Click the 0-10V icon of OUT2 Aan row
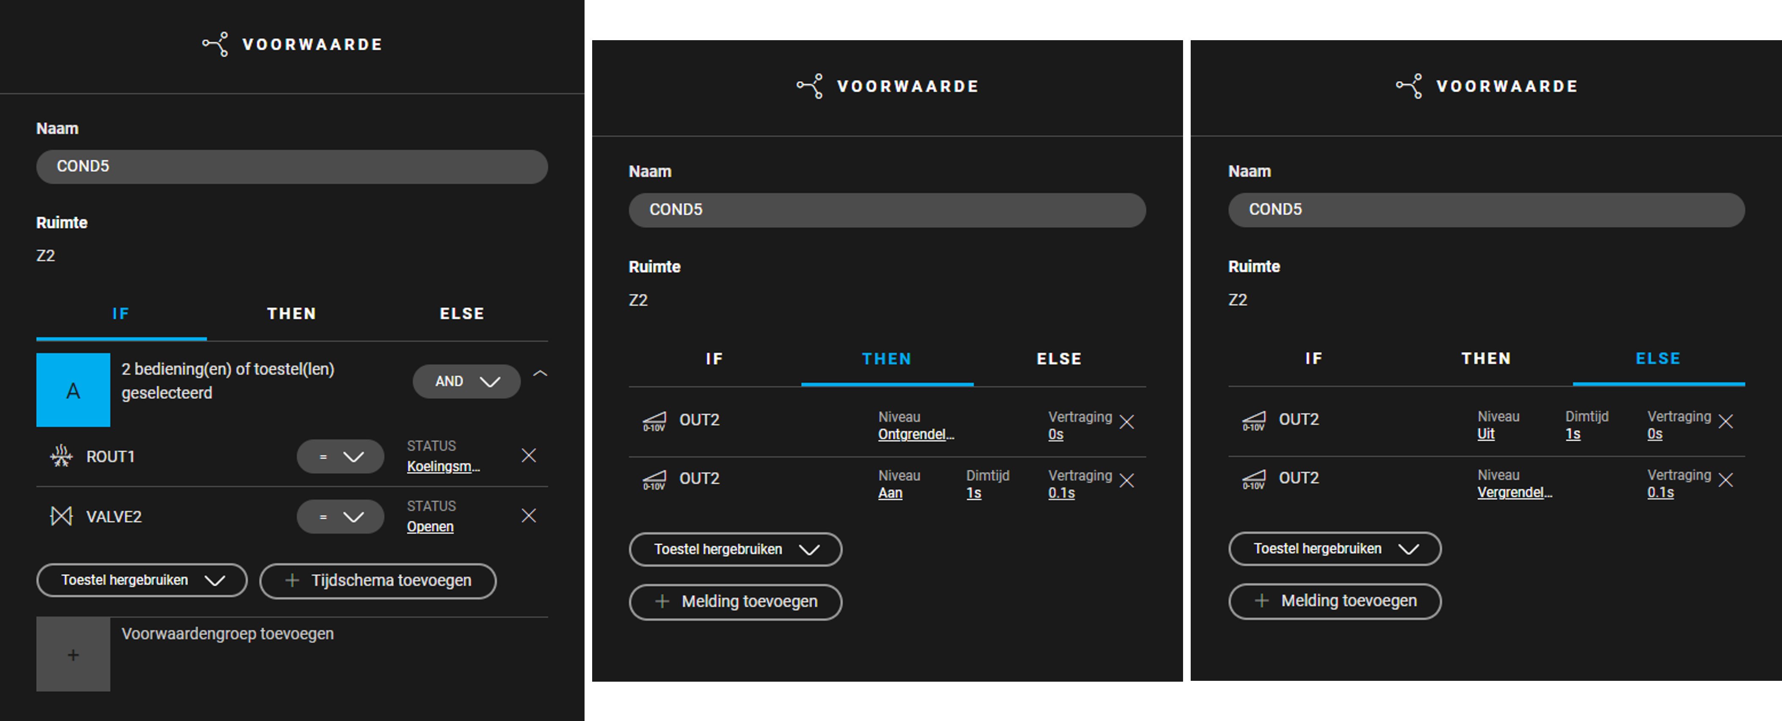1782x721 pixels. coord(654,480)
